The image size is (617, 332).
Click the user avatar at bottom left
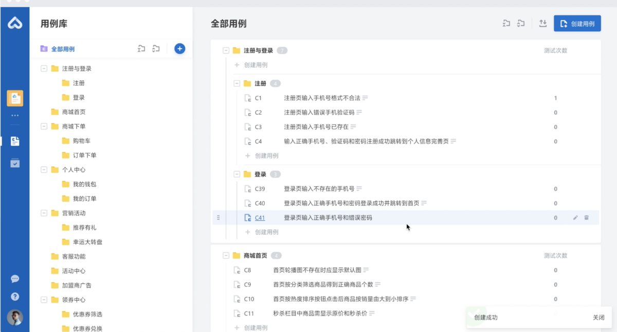point(15,317)
